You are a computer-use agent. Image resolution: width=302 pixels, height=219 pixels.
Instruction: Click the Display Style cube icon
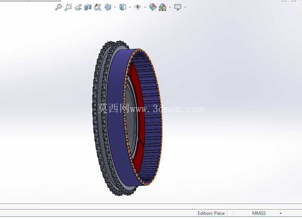click(x=123, y=7)
